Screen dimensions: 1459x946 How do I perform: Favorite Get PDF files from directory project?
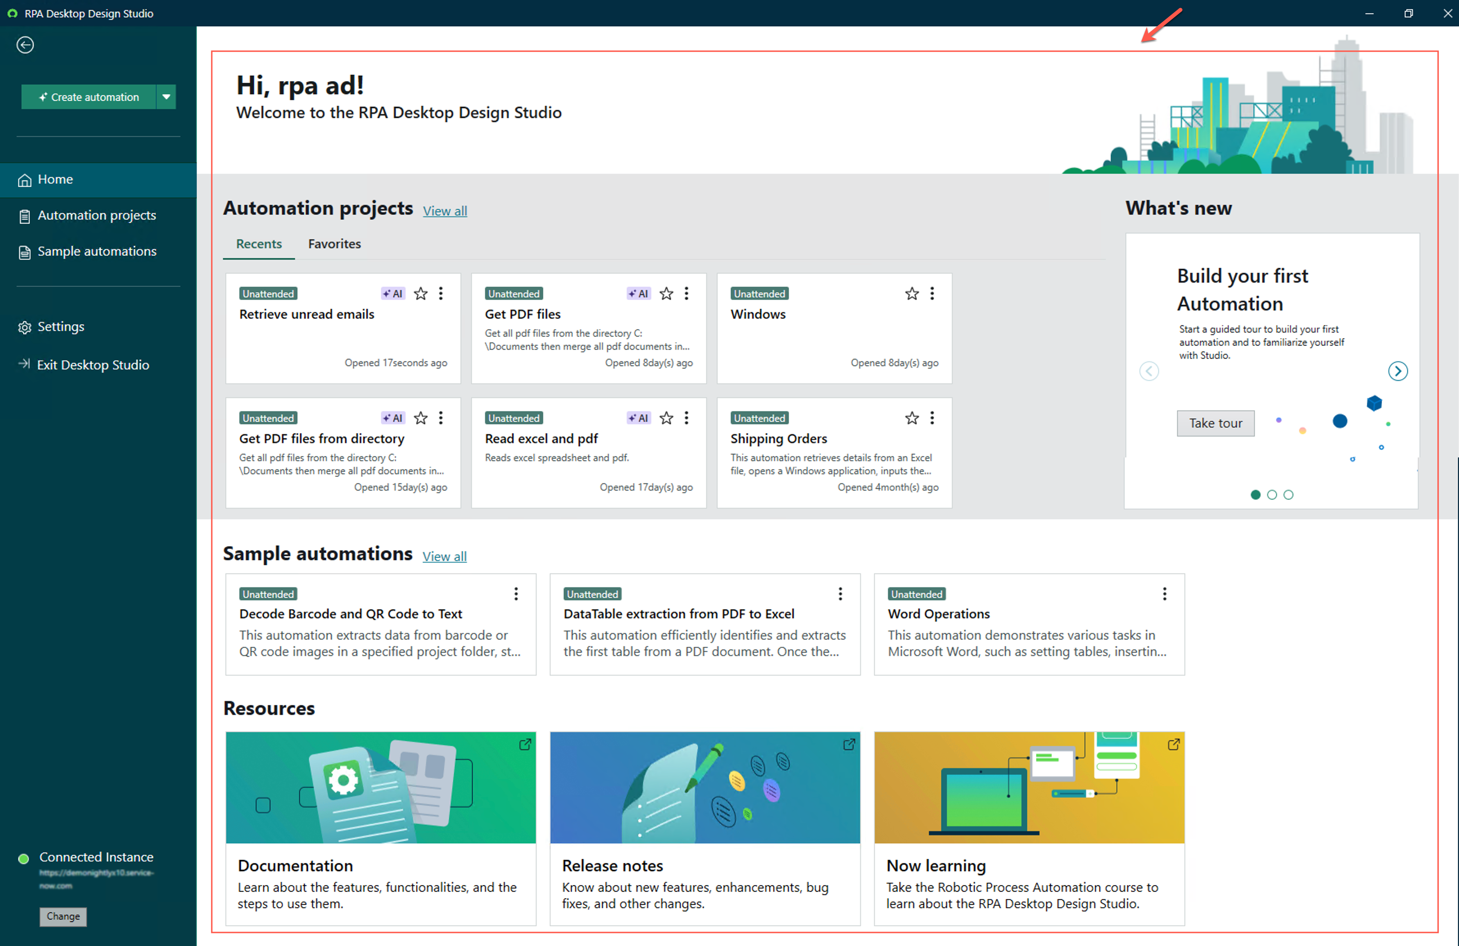[421, 418]
